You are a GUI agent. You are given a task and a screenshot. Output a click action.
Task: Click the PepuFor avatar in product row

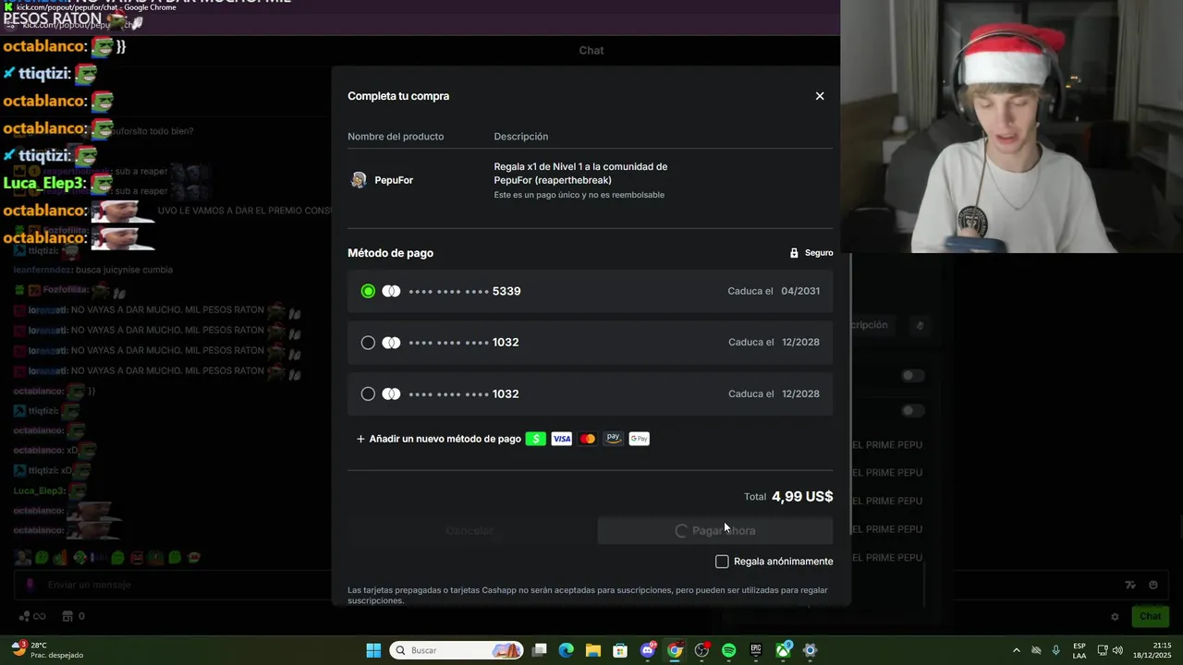(x=359, y=180)
